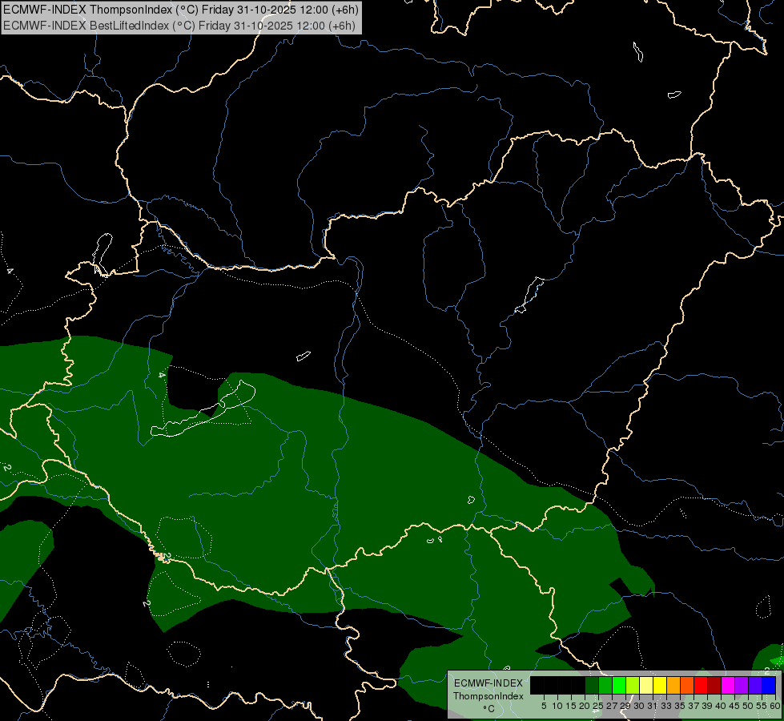Select the violet 50–55 legend swatch
This screenshot has width=784, height=721.
pos(755,685)
